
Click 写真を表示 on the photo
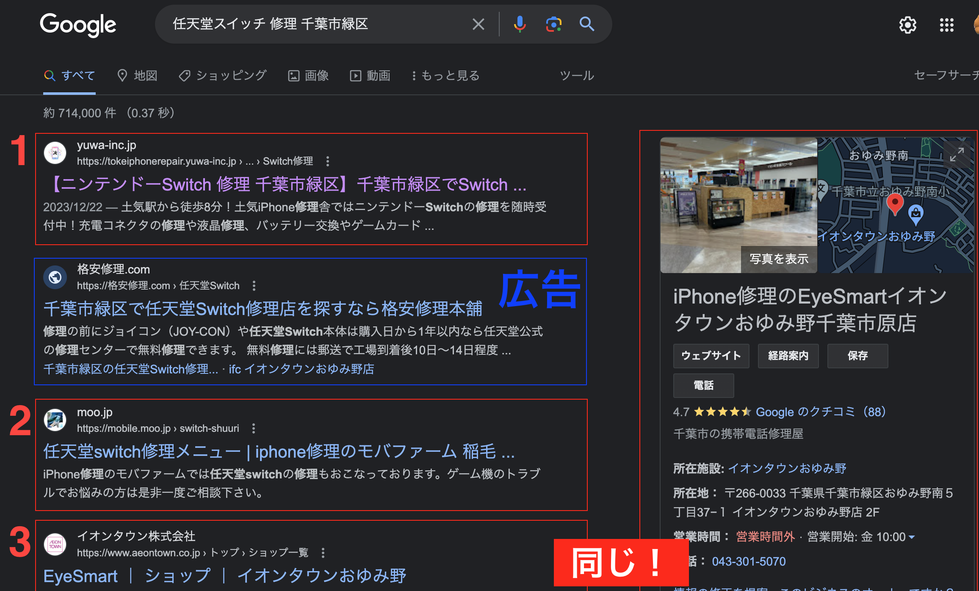779,259
